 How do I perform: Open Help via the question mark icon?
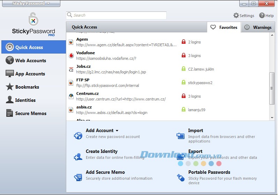tap(262, 16)
